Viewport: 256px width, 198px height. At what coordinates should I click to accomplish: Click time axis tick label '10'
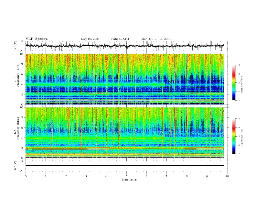point(227,176)
